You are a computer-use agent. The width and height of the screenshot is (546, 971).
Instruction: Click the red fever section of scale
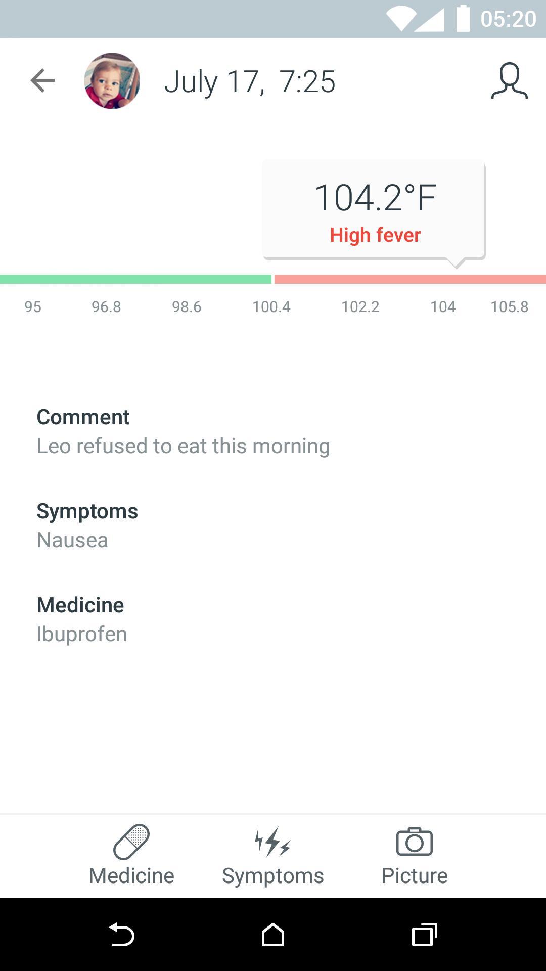(410, 279)
